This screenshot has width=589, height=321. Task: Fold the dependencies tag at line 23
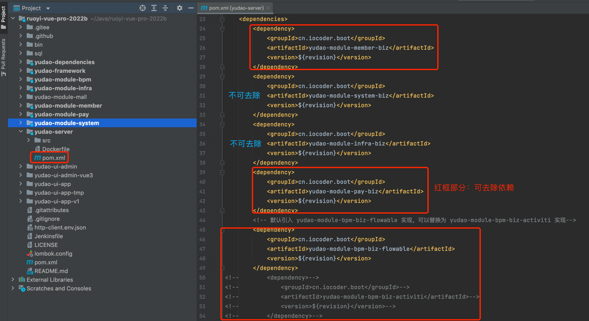click(222, 19)
